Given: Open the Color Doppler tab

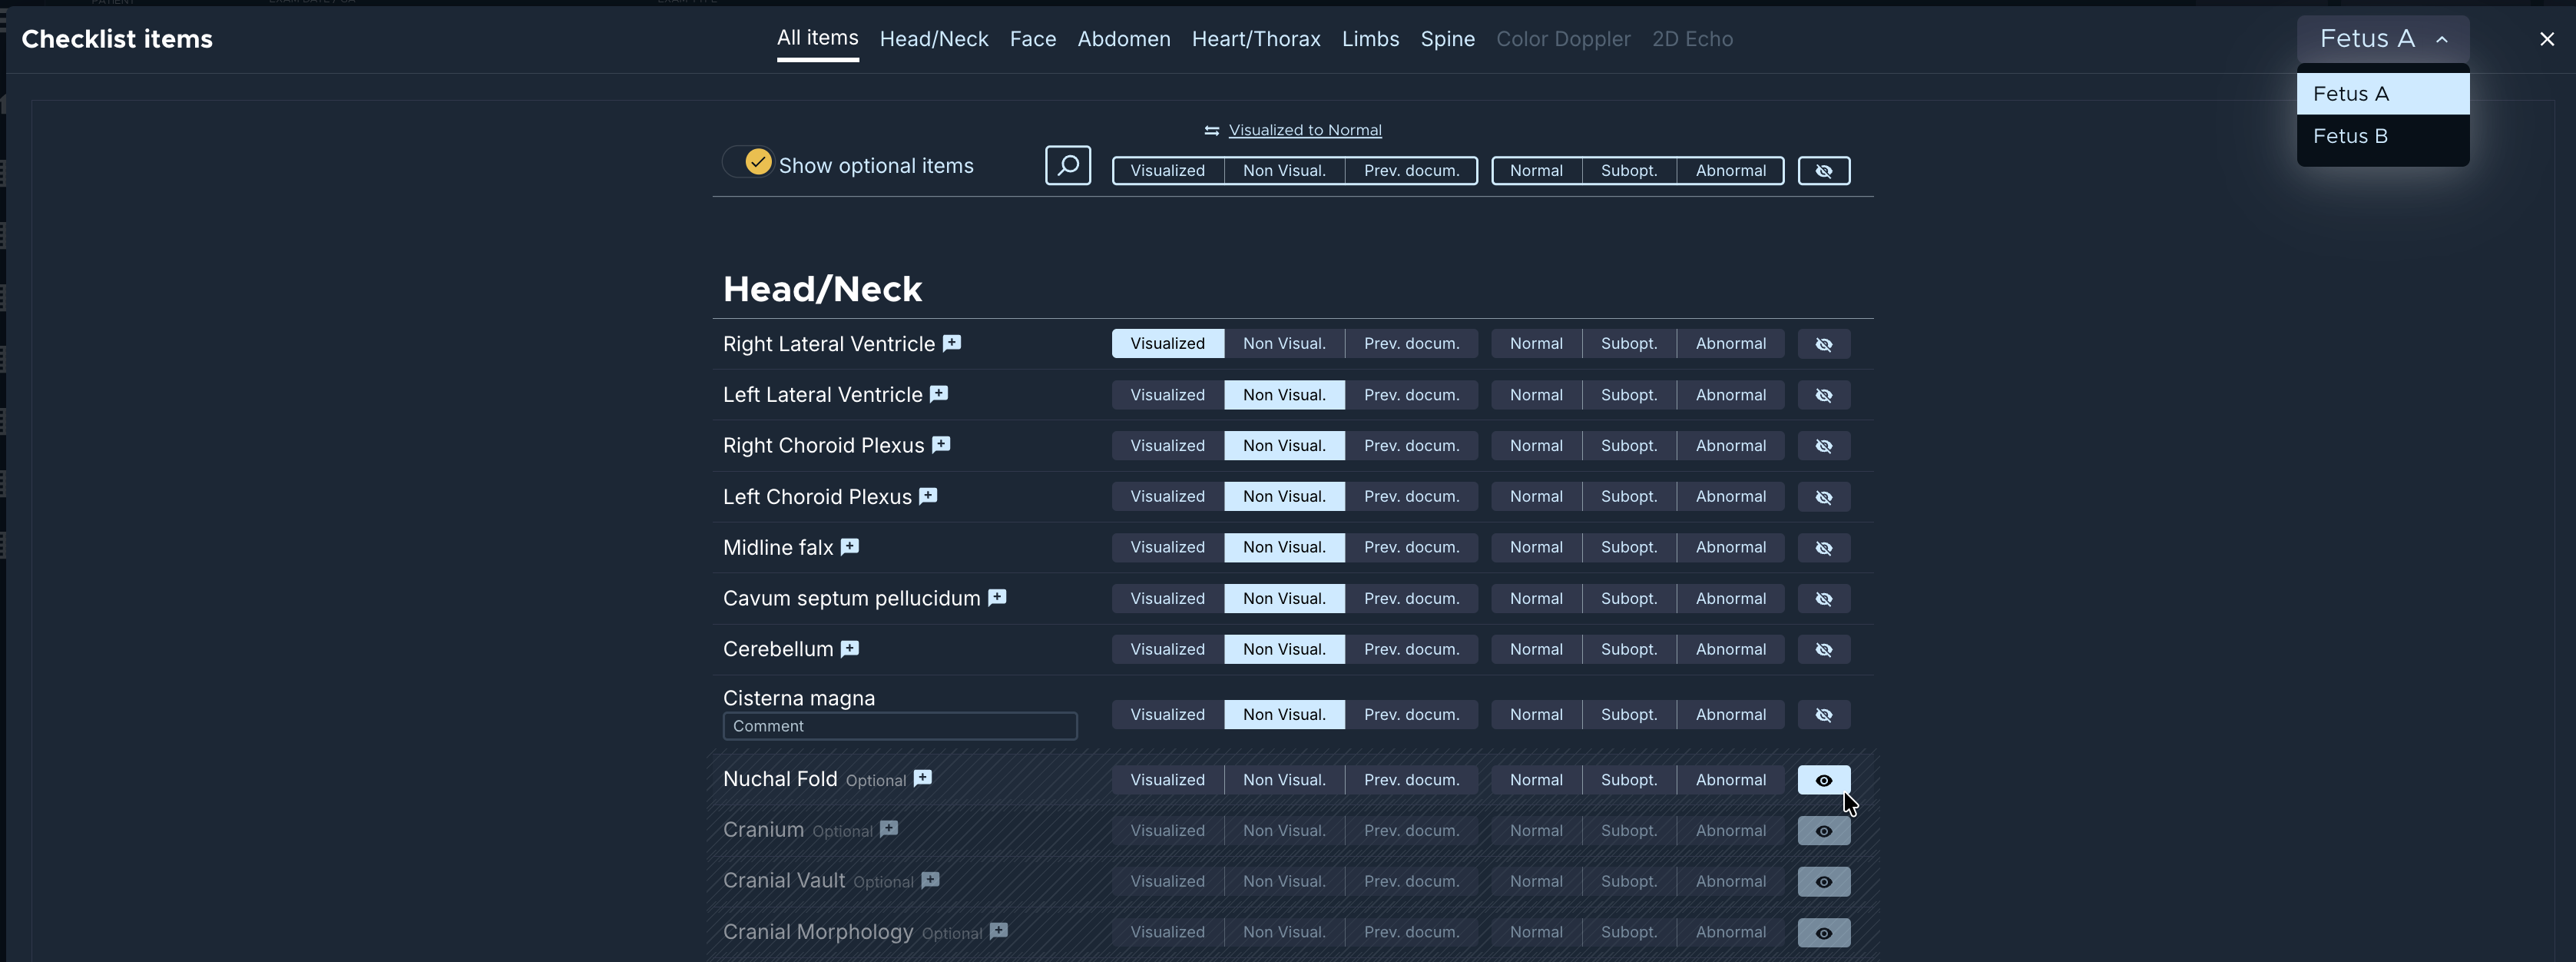Looking at the screenshot, I should click(1563, 39).
